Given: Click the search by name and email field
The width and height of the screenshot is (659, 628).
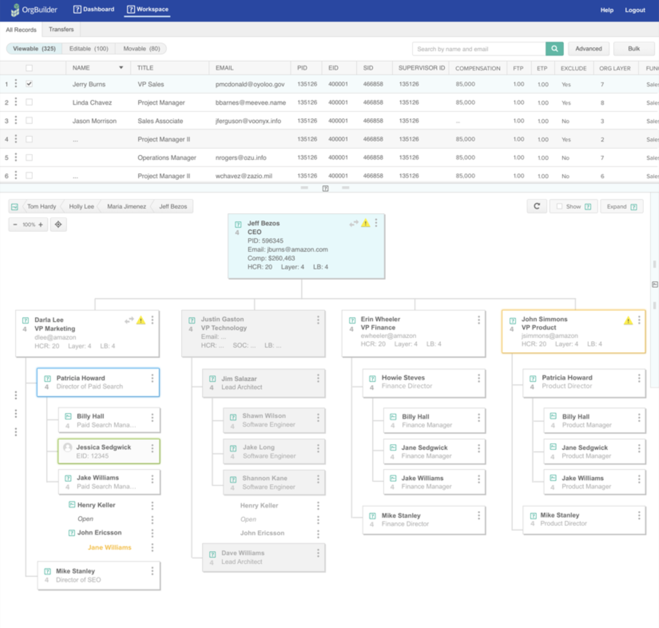Looking at the screenshot, I should [479, 49].
